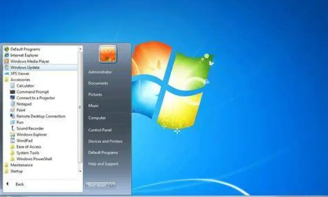Viewport: 328px width, 197px height.
Task: Click the Shut down button
Action: (98, 185)
